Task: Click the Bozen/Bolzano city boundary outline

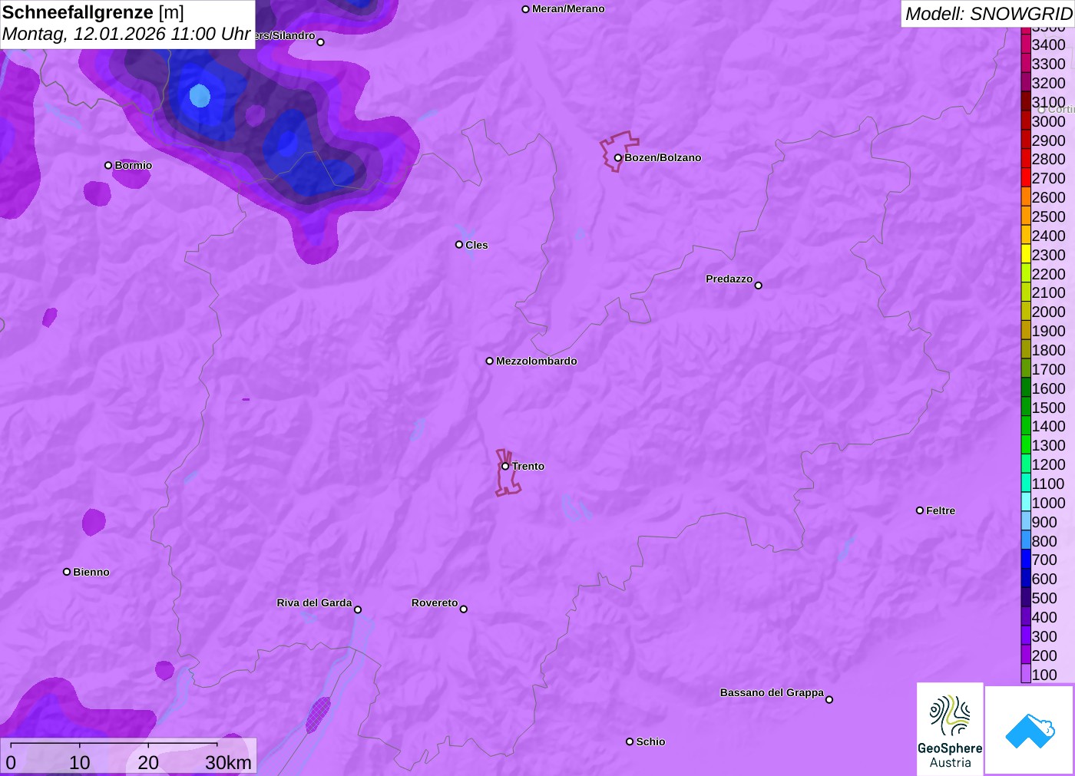Action: (x=618, y=151)
